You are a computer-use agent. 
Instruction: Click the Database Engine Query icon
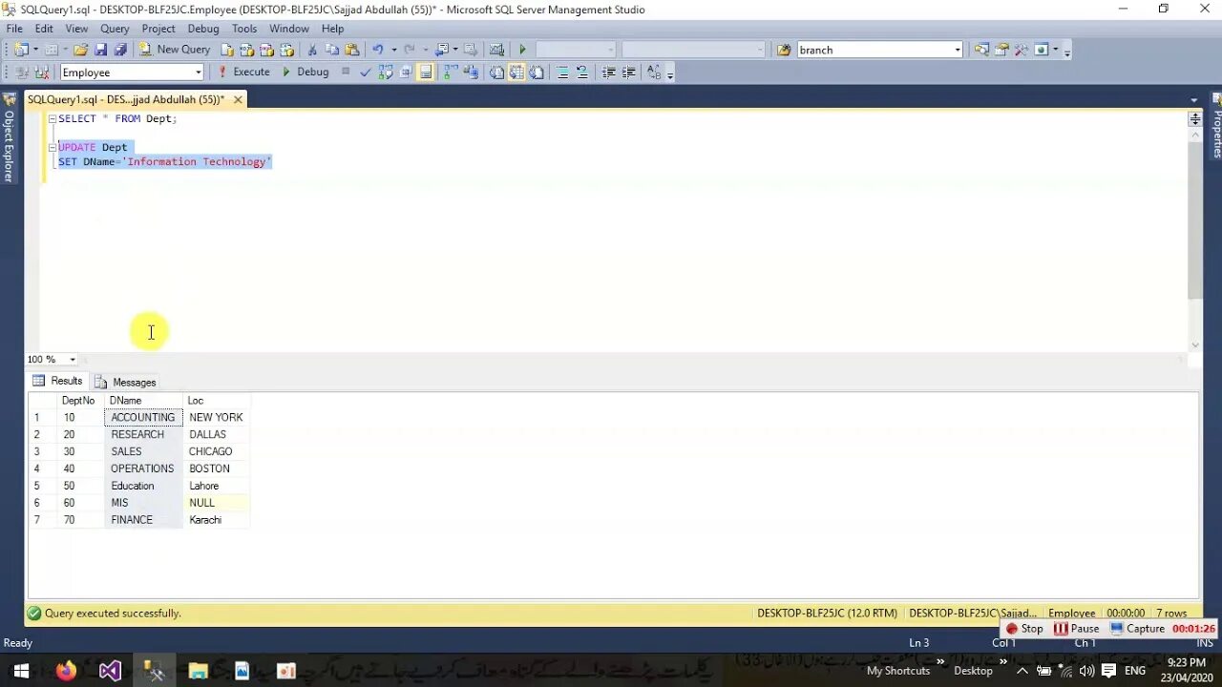(227, 50)
